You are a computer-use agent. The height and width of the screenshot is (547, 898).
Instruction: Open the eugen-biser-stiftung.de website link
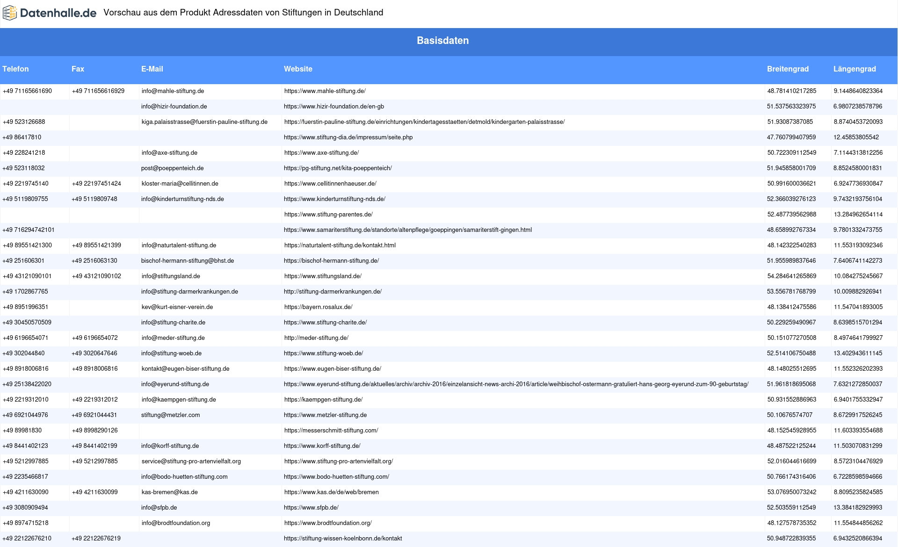point(333,369)
